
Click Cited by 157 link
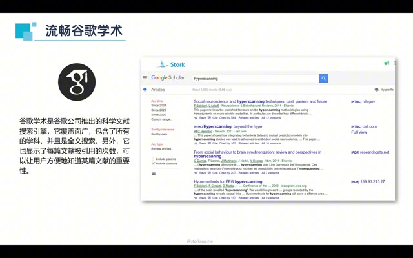[x=227, y=198]
